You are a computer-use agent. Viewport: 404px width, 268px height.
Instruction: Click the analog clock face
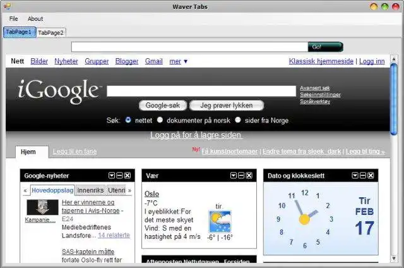pos(305,219)
